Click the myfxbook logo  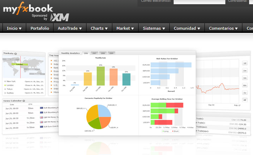point(28,8)
